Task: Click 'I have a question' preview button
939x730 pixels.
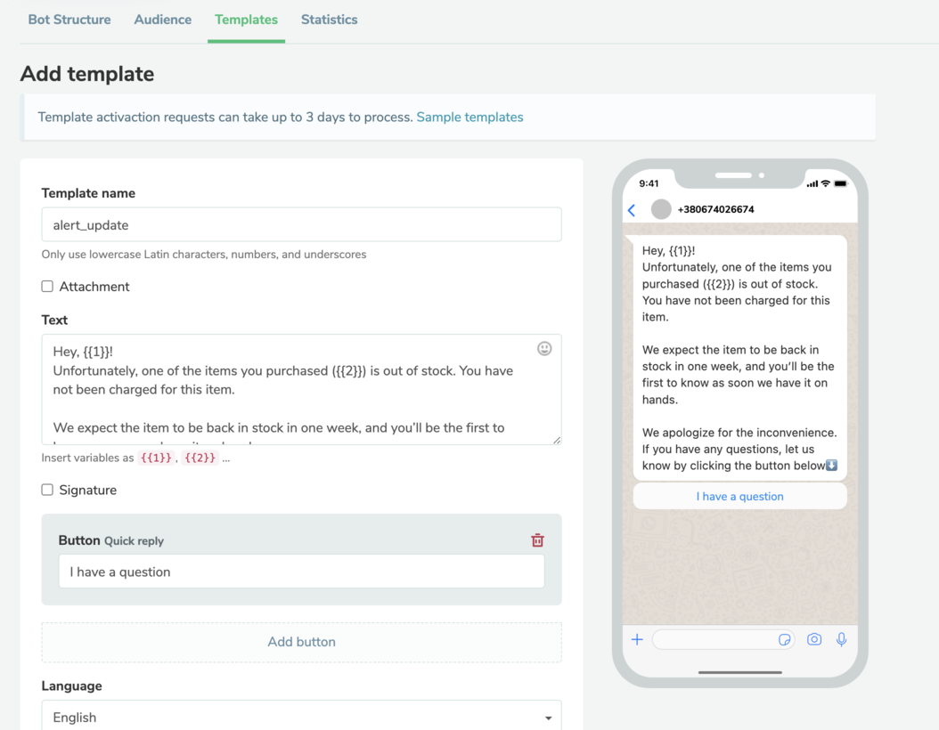Action: pos(739,497)
